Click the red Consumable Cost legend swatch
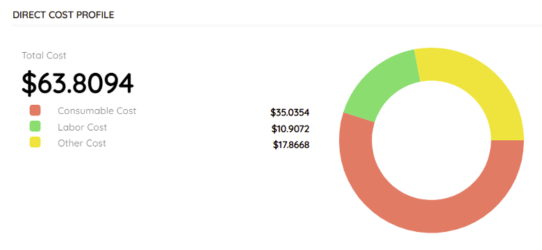The width and height of the screenshot is (542, 250). pos(35,110)
